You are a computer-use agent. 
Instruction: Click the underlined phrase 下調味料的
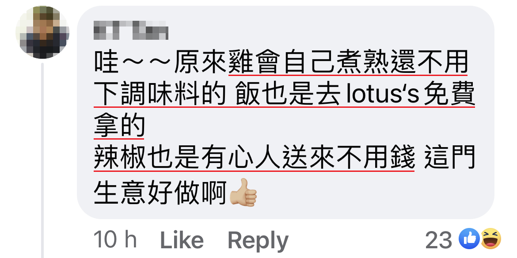coord(160,95)
